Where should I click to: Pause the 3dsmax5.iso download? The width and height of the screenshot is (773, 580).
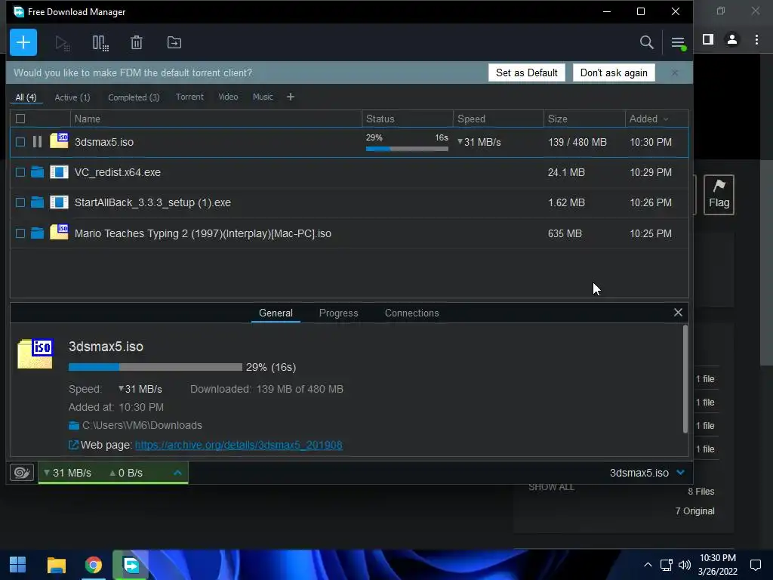(37, 142)
